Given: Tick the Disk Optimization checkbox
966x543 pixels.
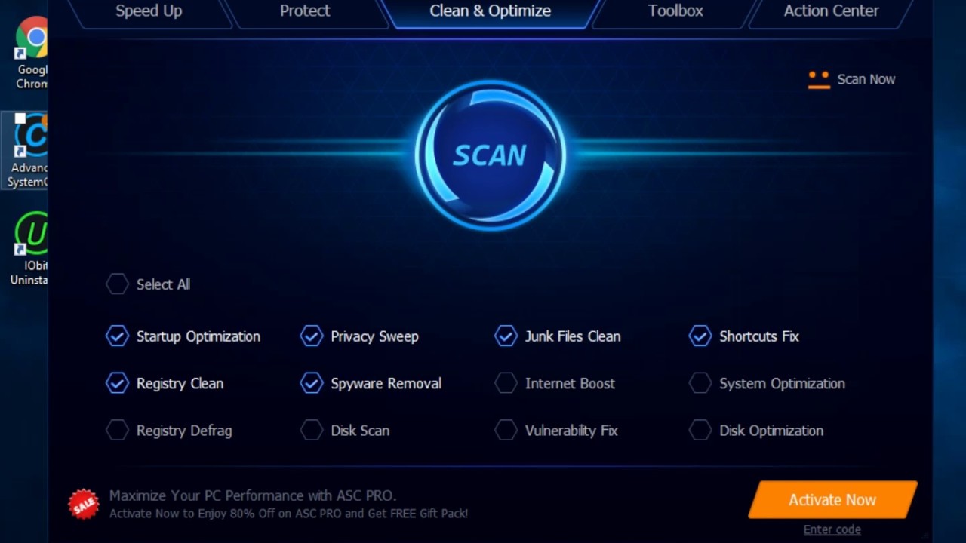Looking at the screenshot, I should click(700, 431).
